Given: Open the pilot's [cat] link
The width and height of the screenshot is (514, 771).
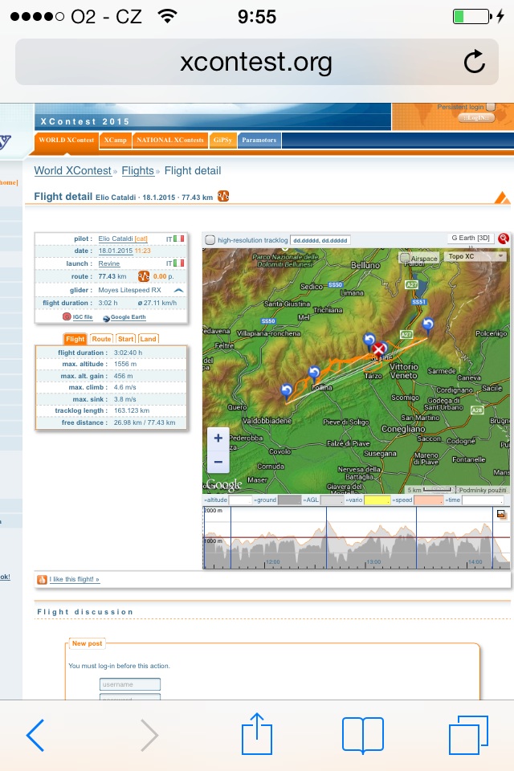Looking at the screenshot, I should pyautogui.click(x=141, y=239).
